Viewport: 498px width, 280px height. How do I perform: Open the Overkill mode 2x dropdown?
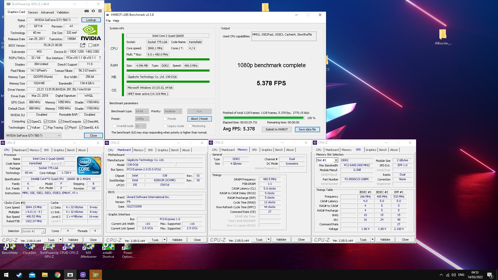(141, 126)
